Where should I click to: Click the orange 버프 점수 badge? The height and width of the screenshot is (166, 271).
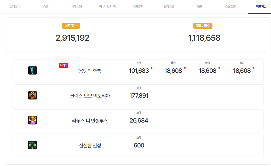click(71, 26)
